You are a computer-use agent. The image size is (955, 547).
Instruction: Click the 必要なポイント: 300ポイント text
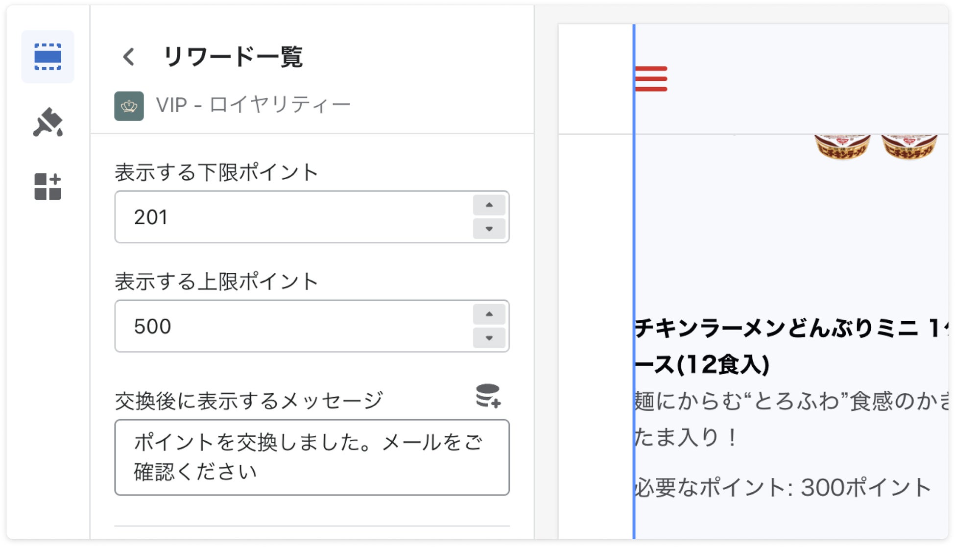coord(783,488)
